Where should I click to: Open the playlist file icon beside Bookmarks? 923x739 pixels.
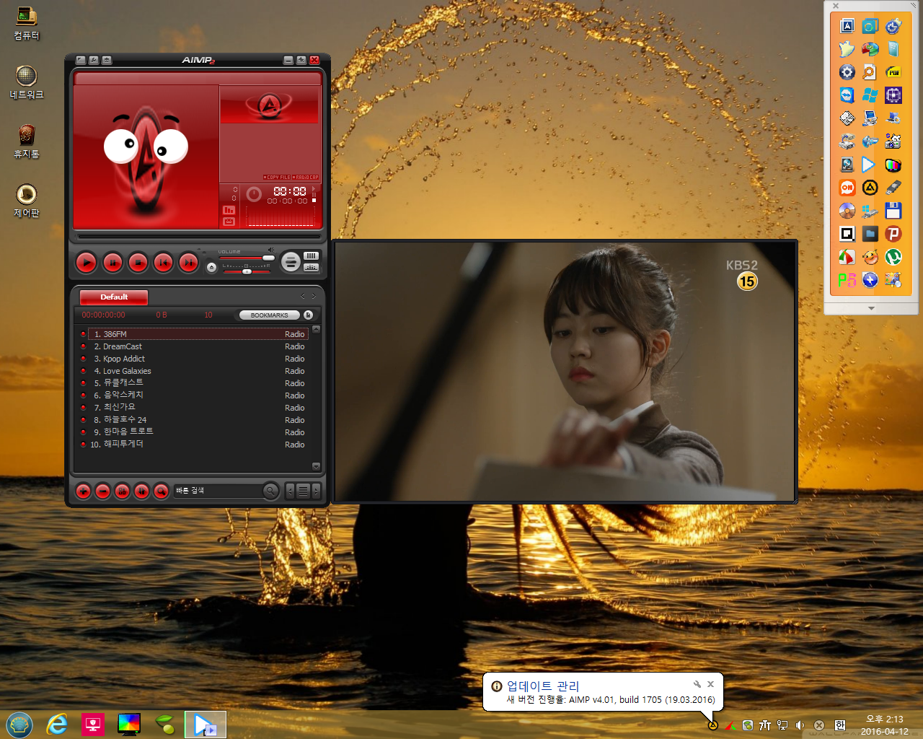click(309, 315)
